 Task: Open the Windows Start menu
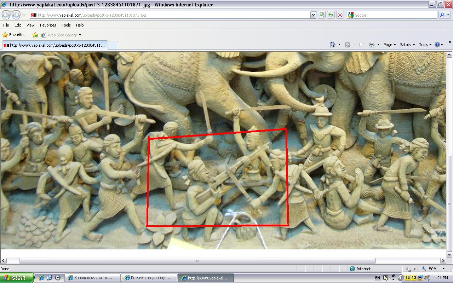[17, 278]
